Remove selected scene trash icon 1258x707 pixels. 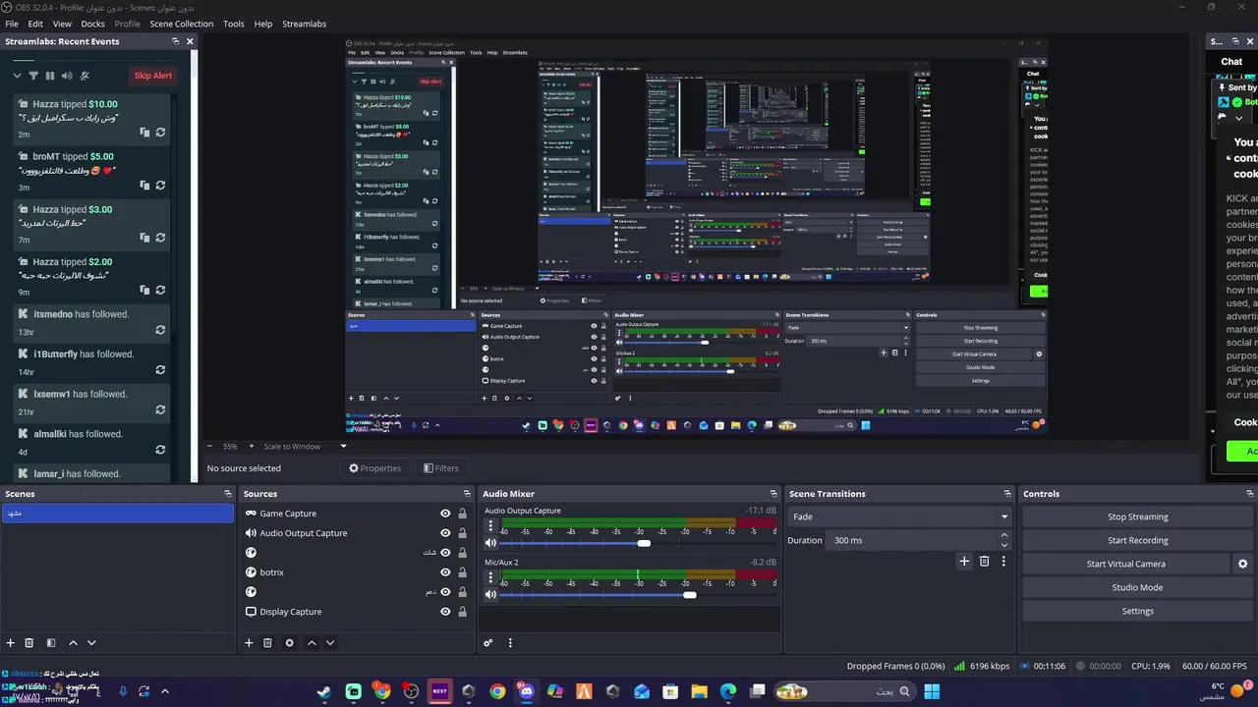coord(29,643)
